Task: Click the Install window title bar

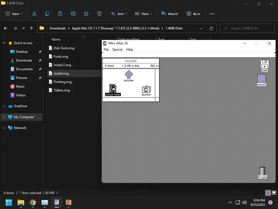Action: (131, 61)
